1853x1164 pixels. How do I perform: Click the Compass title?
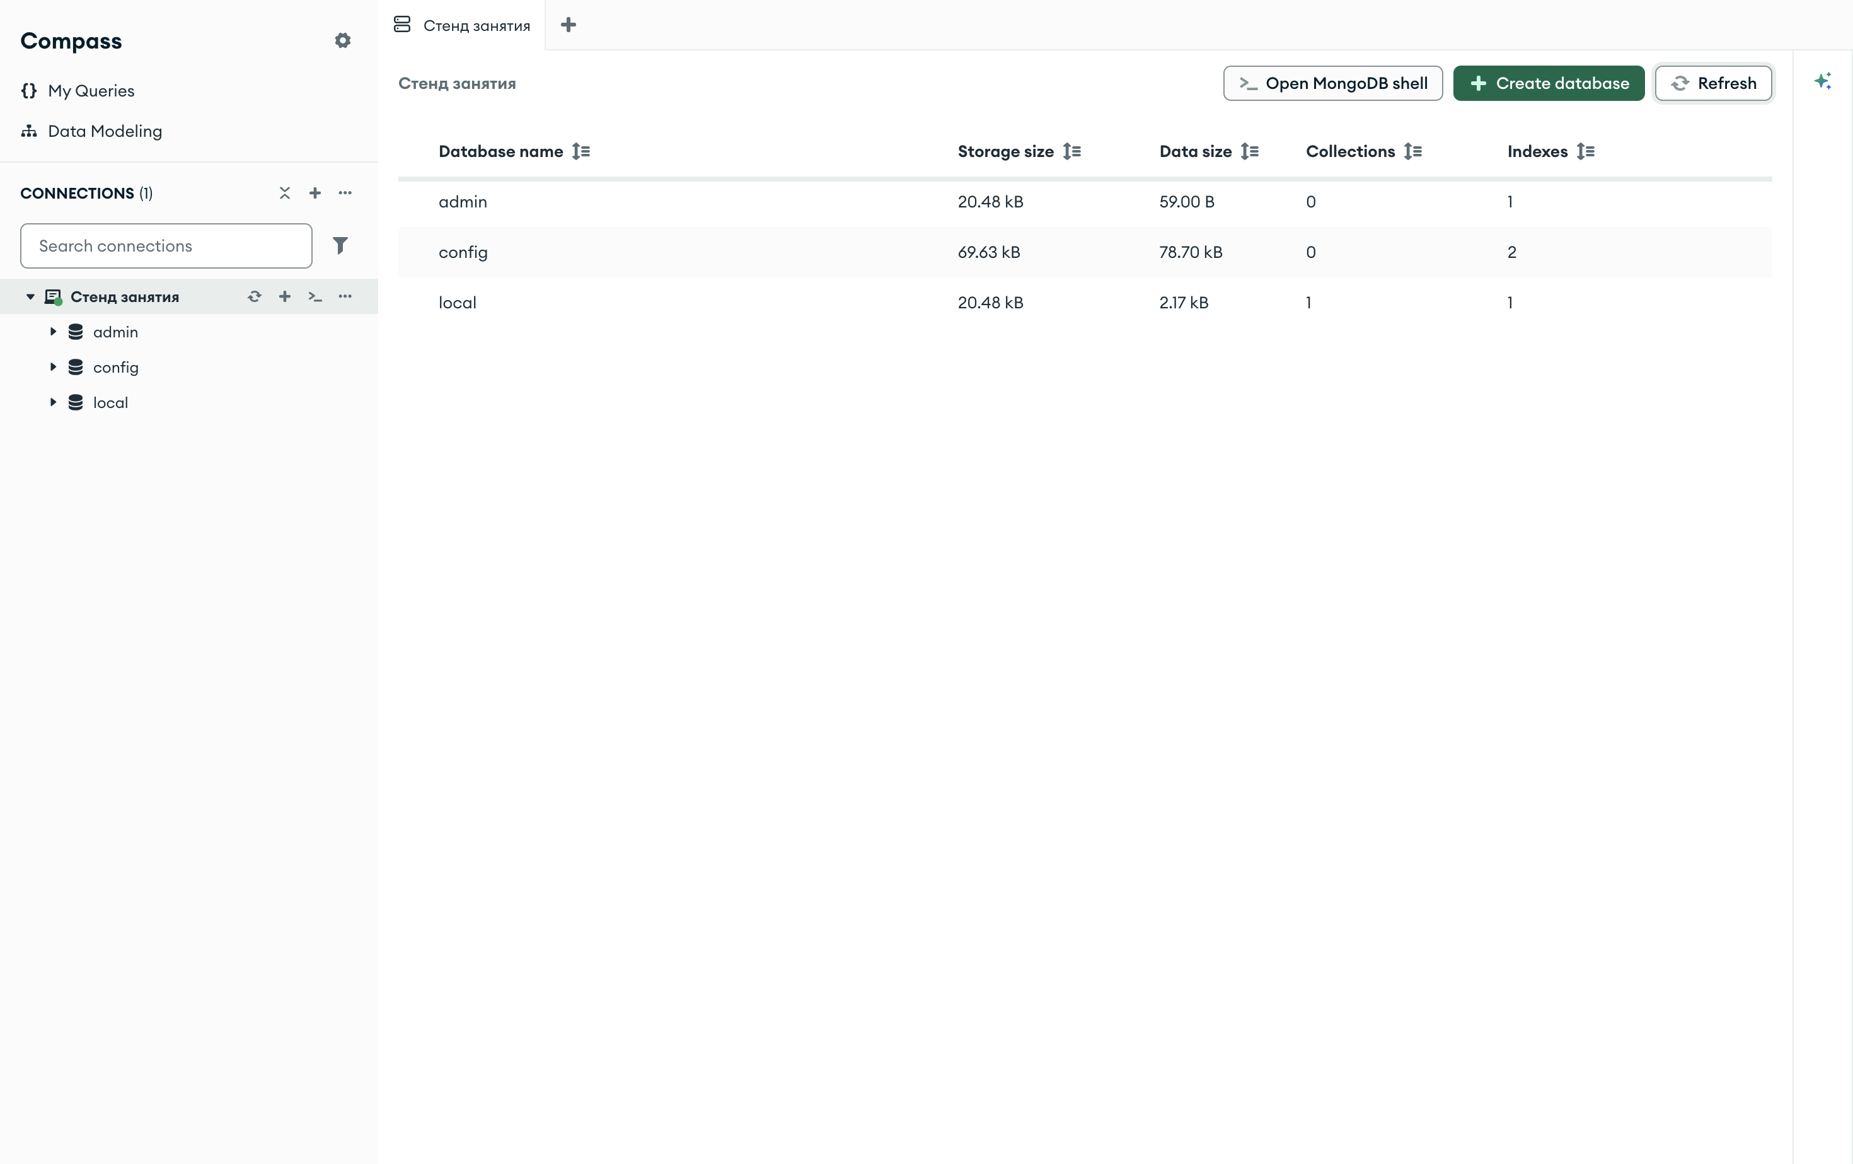pos(71,41)
